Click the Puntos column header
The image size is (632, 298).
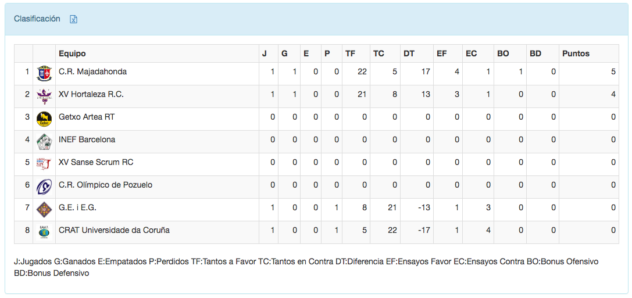coord(576,53)
